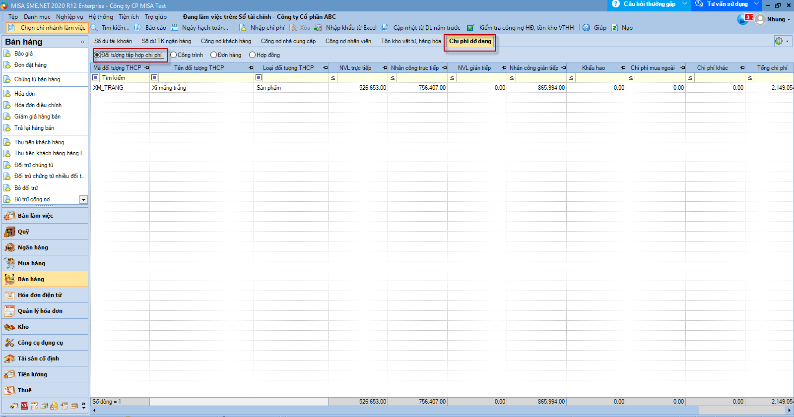The width and height of the screenshot is (794, 417).
Task: Click the Tìm kiếm magnifier icon in toolbar
Action: [94, 28]
